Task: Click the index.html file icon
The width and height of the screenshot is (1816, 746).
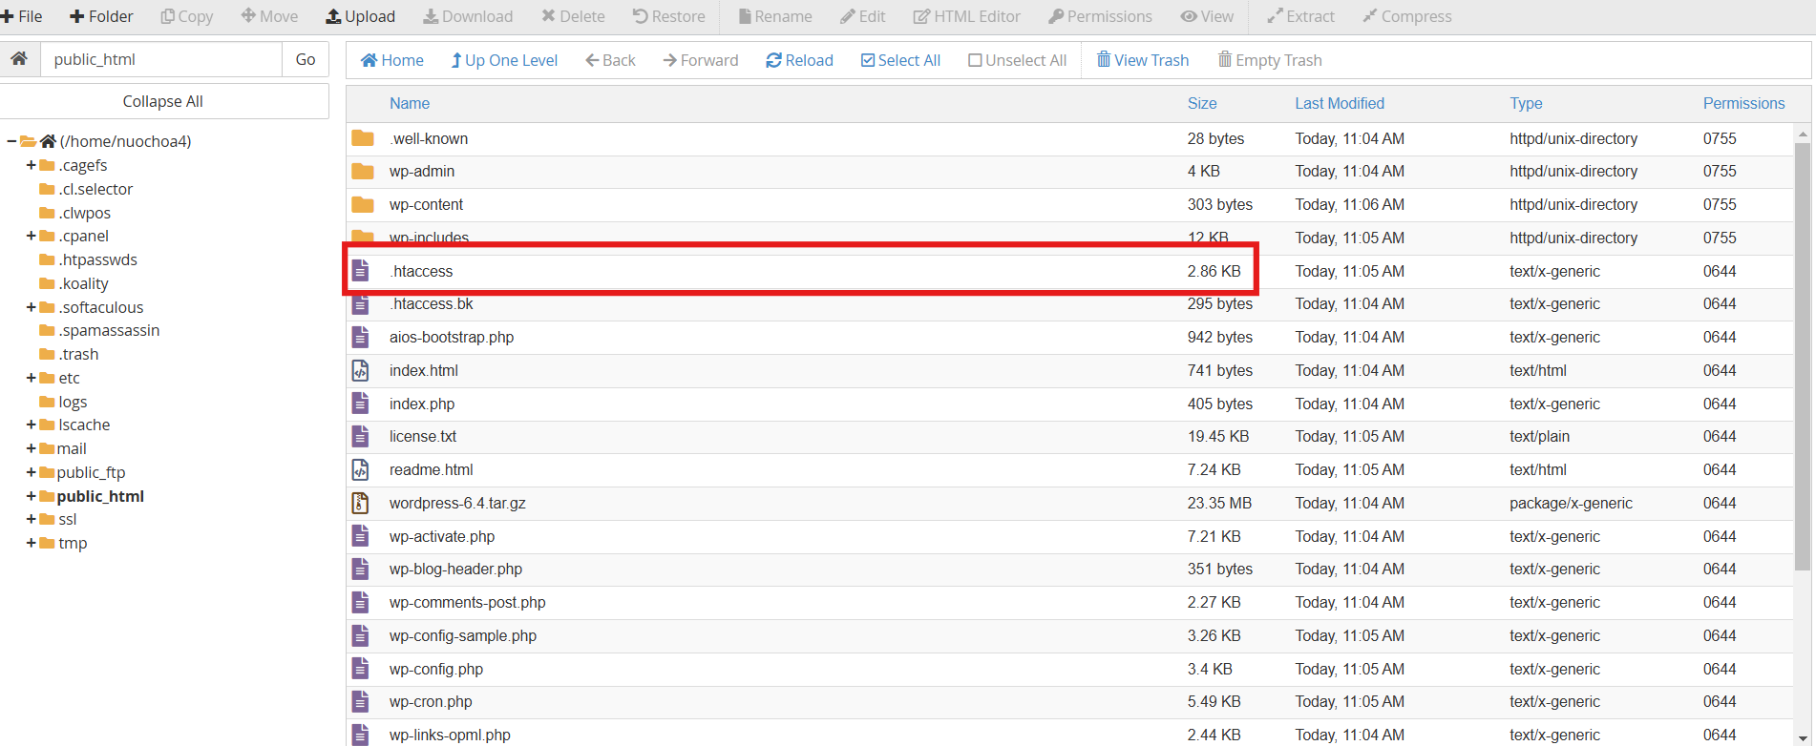Action: (361, 370)
